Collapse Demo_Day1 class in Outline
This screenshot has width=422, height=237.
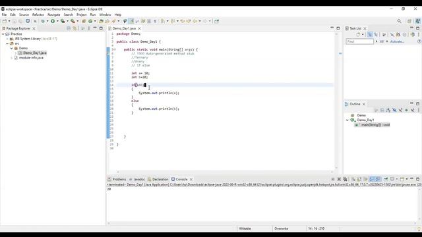[x=347, y=120]
